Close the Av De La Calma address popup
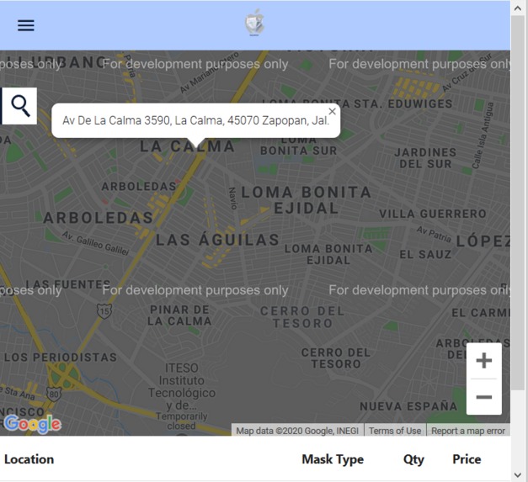Image resolution: width=528 pixels, height=482 pixels. point(332,111)
